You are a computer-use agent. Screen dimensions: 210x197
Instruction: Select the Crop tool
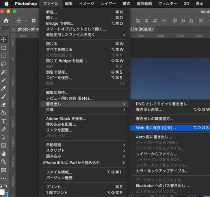4,80
